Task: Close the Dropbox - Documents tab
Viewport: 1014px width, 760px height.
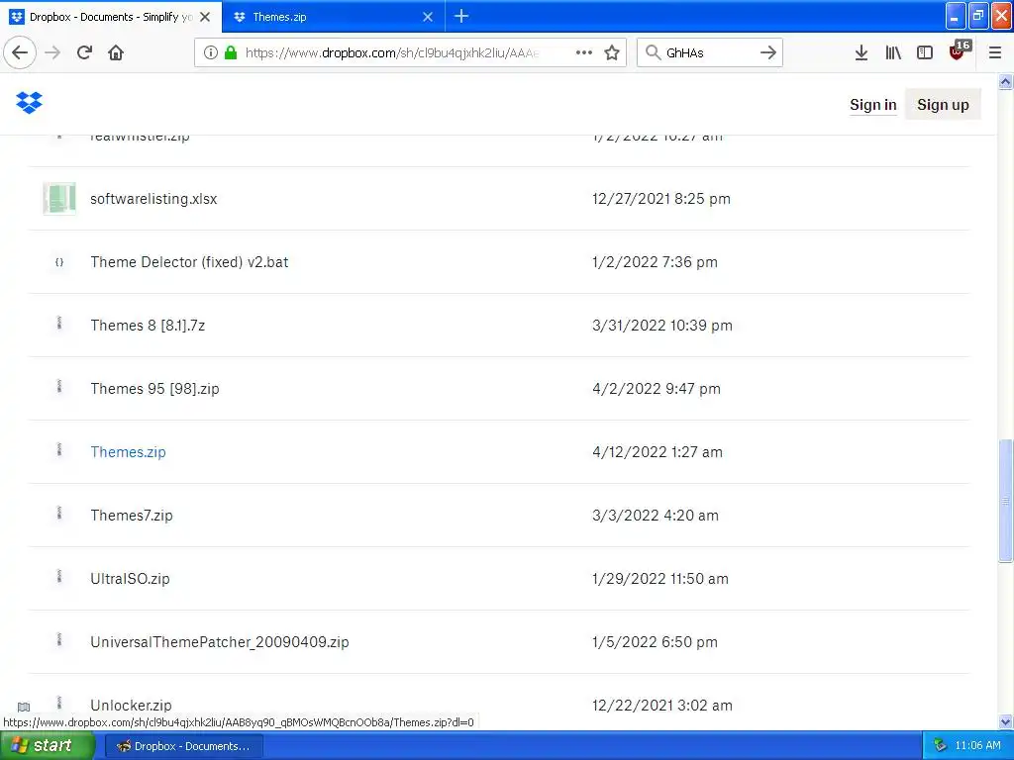Action: [205, 17]
